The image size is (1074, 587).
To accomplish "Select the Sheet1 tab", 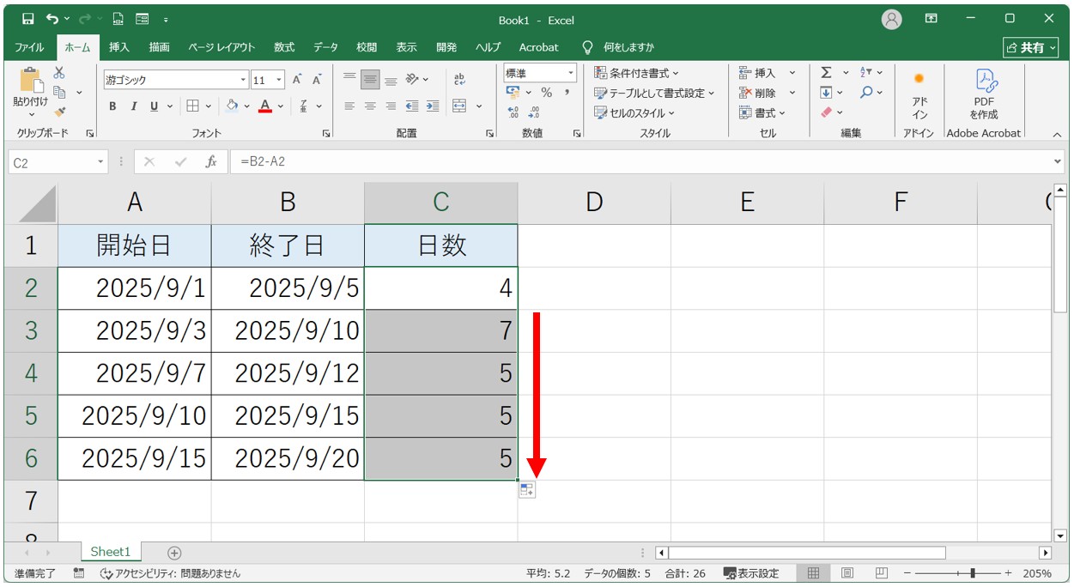I will 111,552.
